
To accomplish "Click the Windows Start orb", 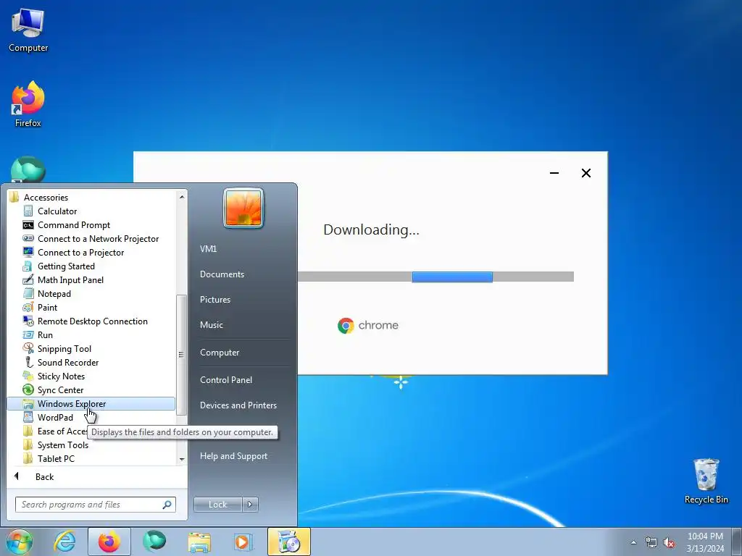I will point(19,542).
